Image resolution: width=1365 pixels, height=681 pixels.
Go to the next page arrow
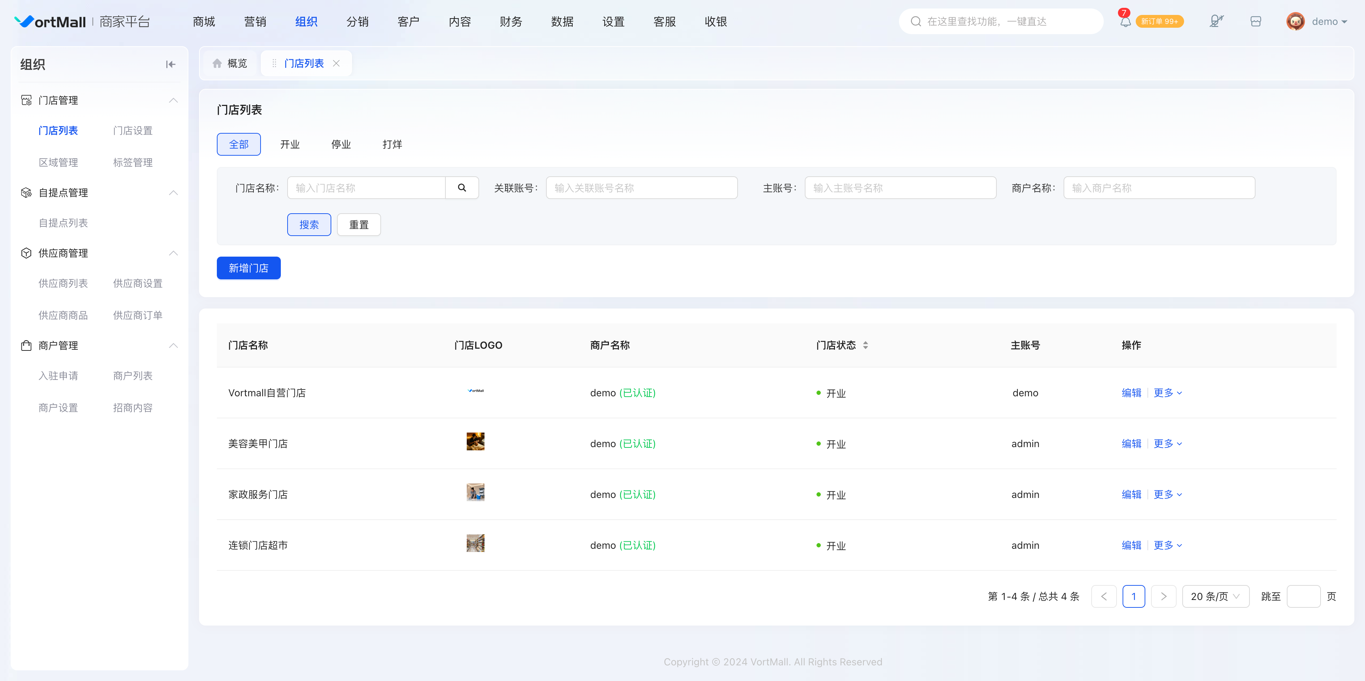(x=1163, y=596)
